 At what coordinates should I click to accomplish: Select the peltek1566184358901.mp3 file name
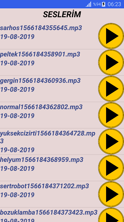click(x=40, y=54)
